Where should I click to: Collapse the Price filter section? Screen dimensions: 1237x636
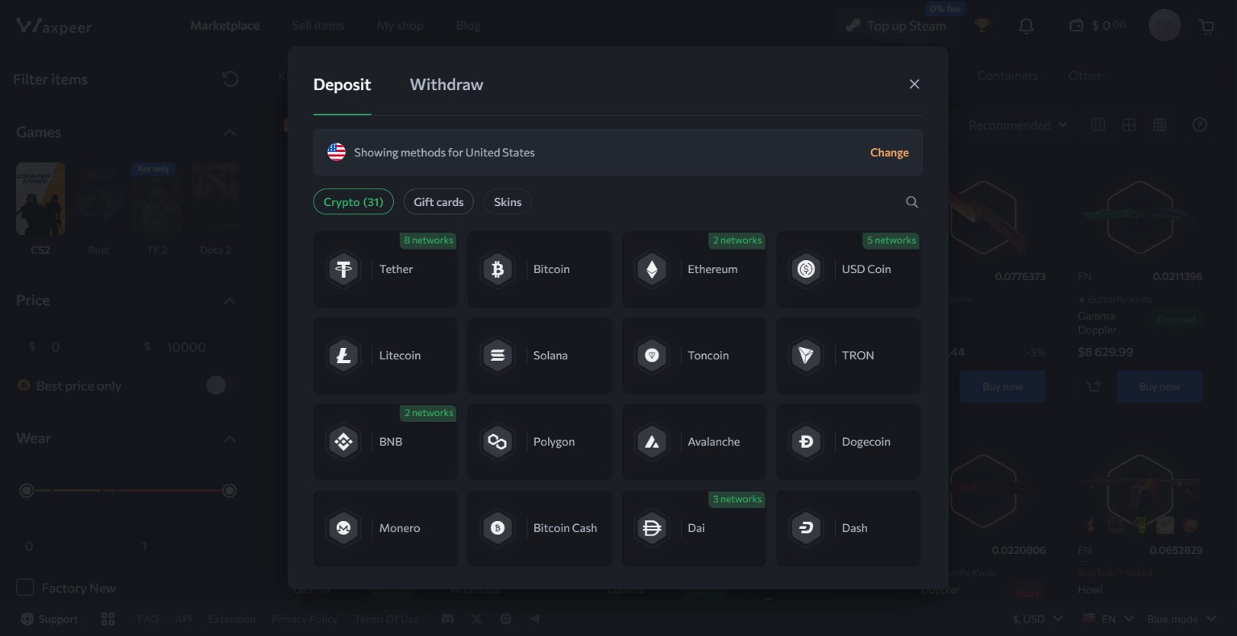[230, 300]
